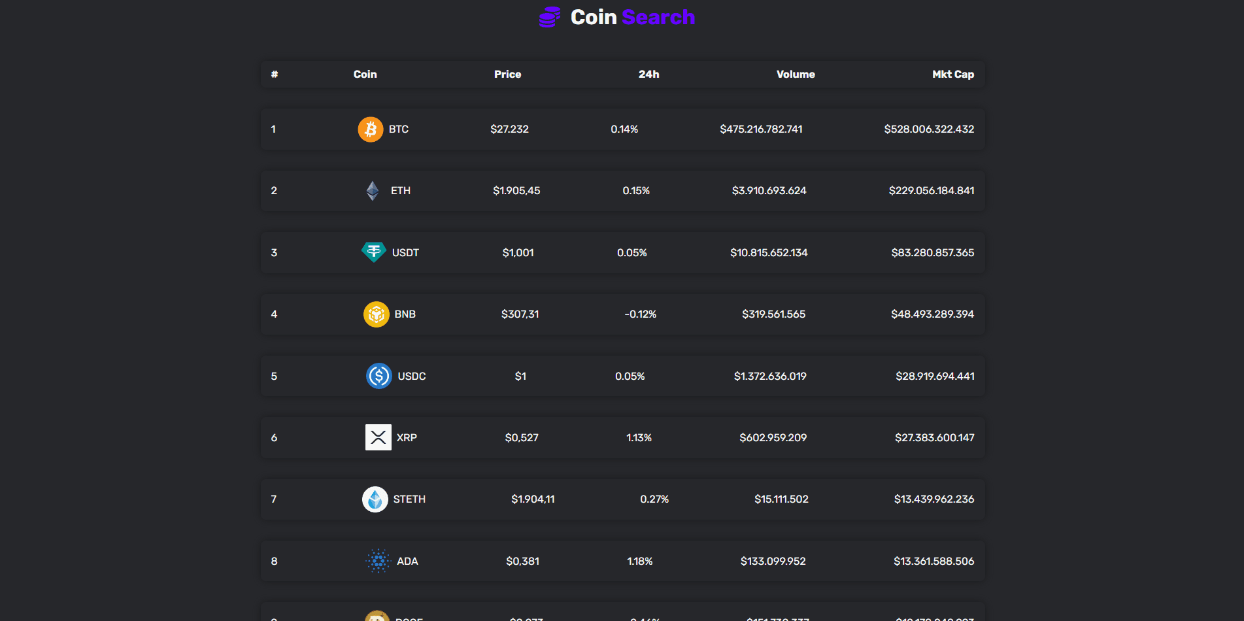Select the ETH ticker label
This screenshot has width=1244, height=621.
(x=401, y=191)
